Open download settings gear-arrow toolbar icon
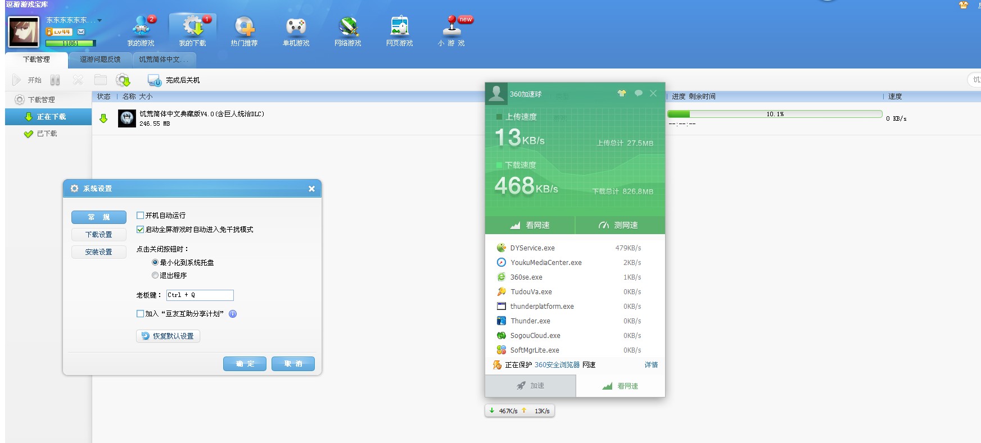 pyautogui.click(x=123, y=80)
